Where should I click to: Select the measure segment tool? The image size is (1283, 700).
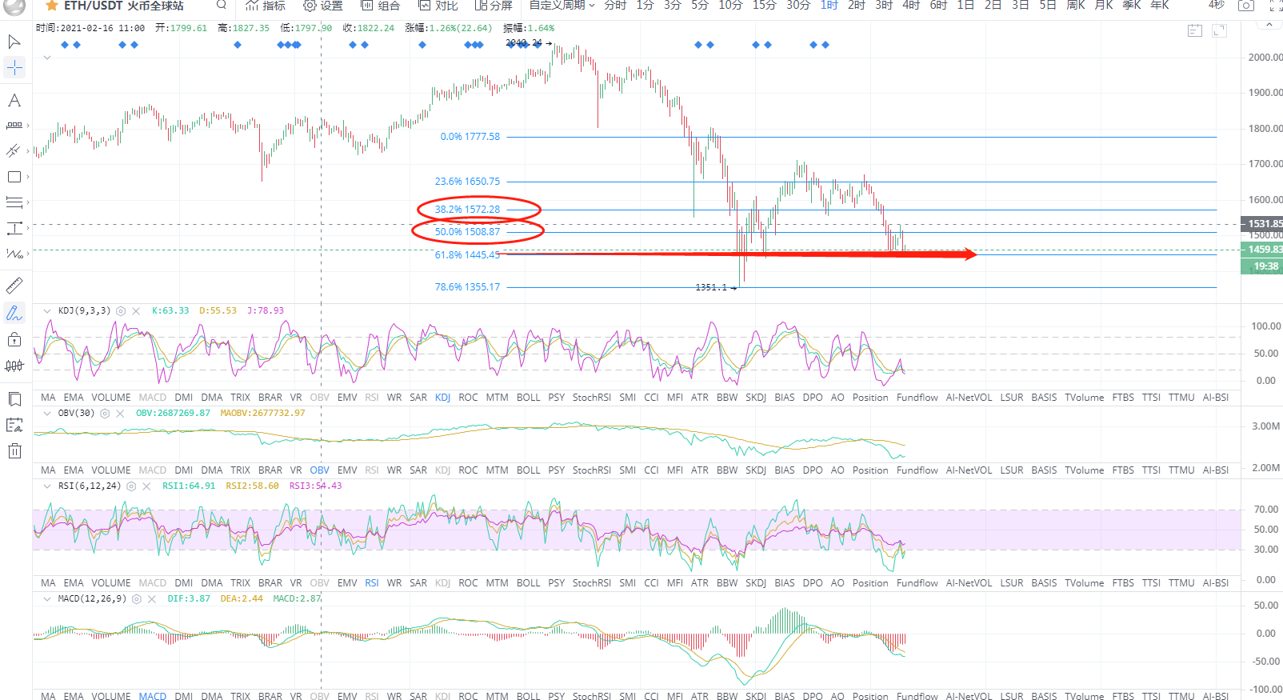pos(14,228)
